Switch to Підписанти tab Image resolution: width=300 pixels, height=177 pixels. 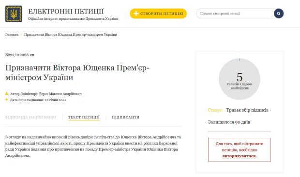coord(126,117)
